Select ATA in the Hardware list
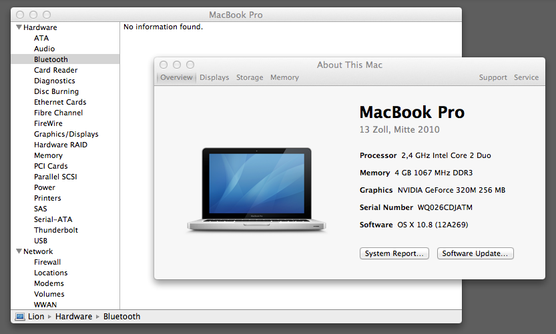 41,38
